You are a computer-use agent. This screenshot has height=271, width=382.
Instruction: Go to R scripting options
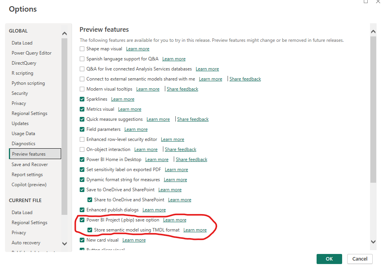tap(22, 73)
